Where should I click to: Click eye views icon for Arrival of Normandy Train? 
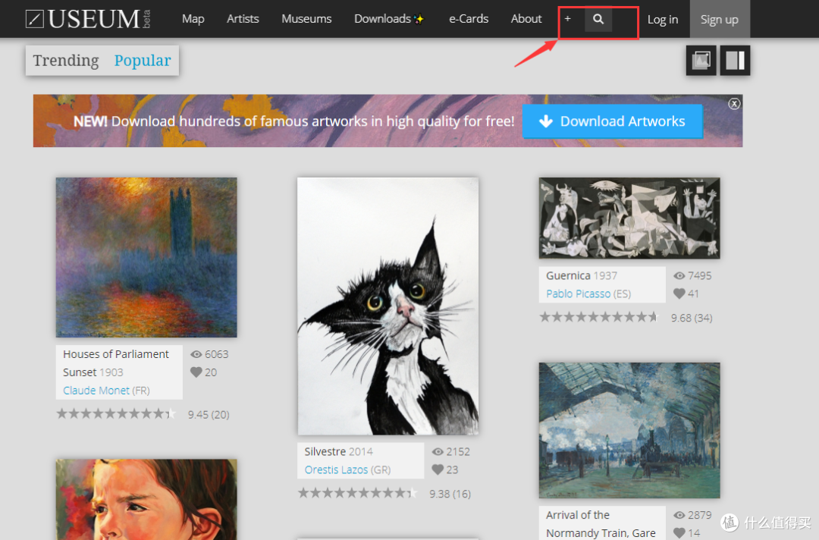679,515
